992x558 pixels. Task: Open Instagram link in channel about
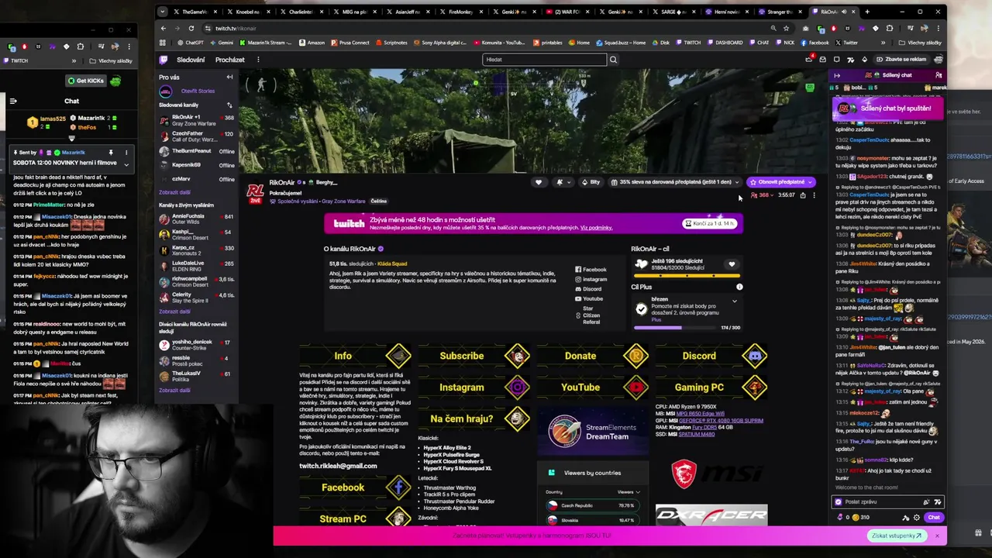[591, 279]
